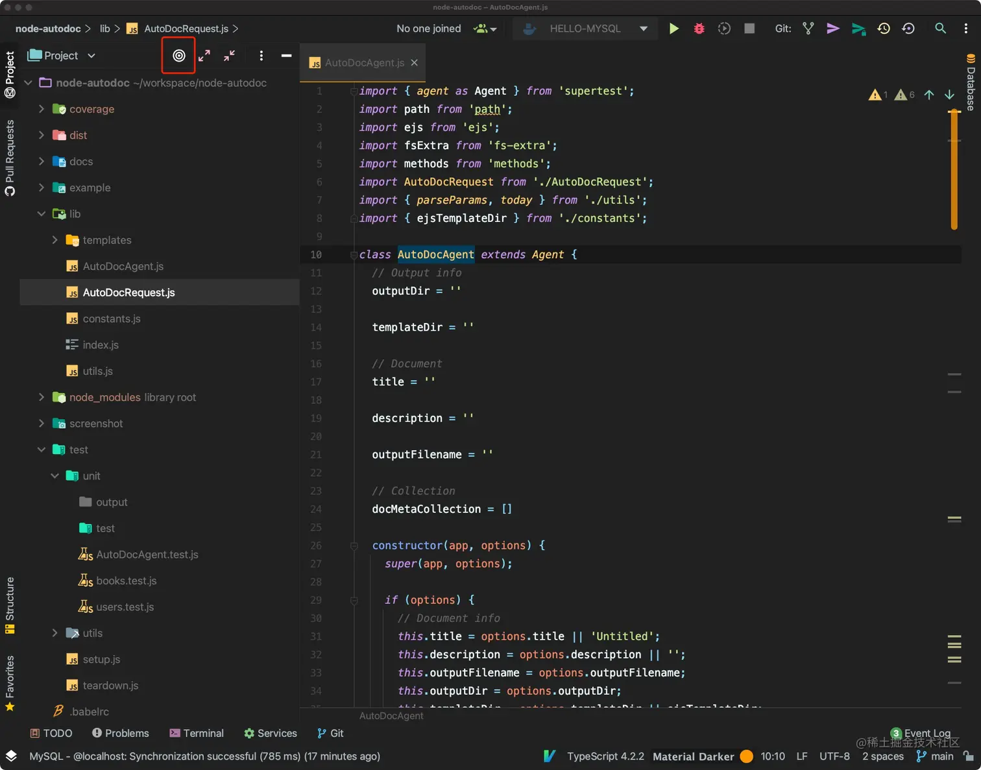The width and height of the screenshot is (981, 770).
Task: Open the Terminal tool window tab
Action: [x=197, y=733]
